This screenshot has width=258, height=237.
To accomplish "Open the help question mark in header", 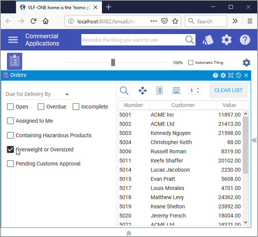I will tap(245, 40).
